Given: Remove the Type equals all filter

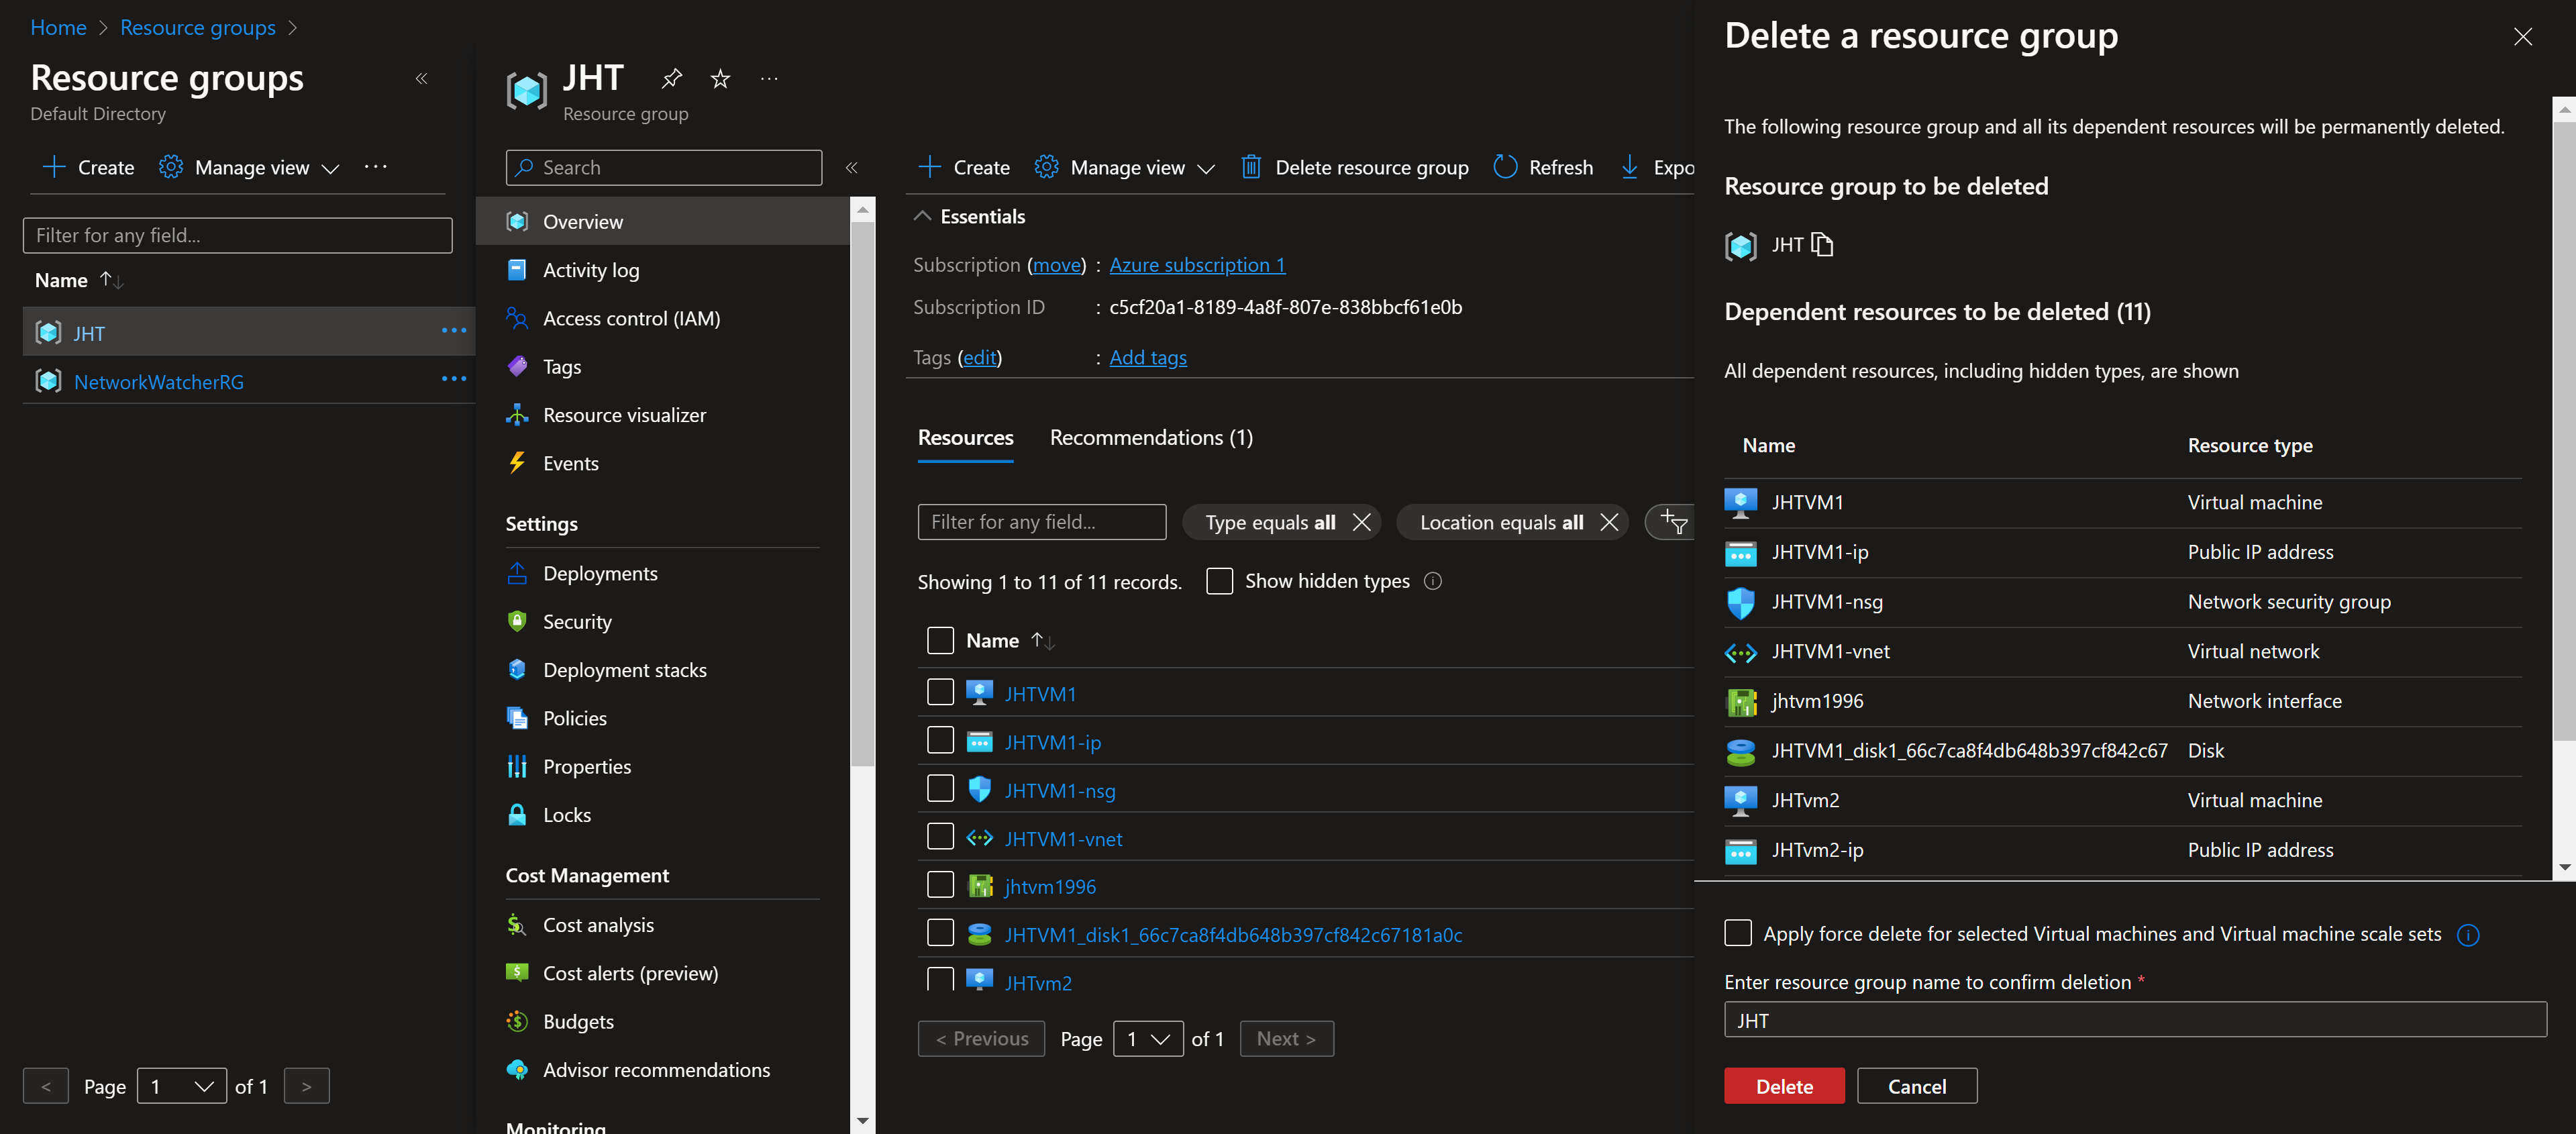Looking at the screenshot, I should [x=1362, y=522].
